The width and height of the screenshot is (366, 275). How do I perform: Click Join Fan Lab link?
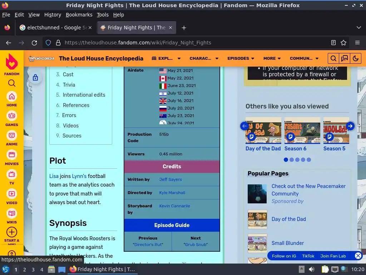[x=333, y=256]
